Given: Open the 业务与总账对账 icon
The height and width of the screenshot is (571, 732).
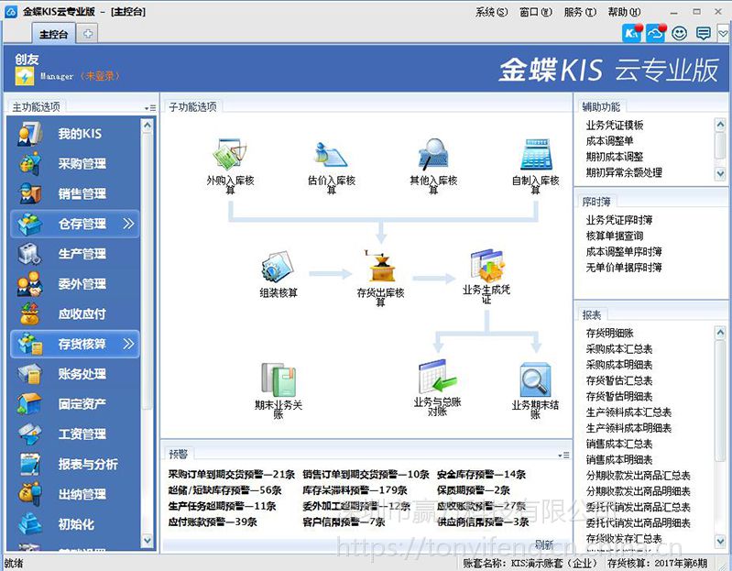Looking at the screenshot, I should pos(437,377).
